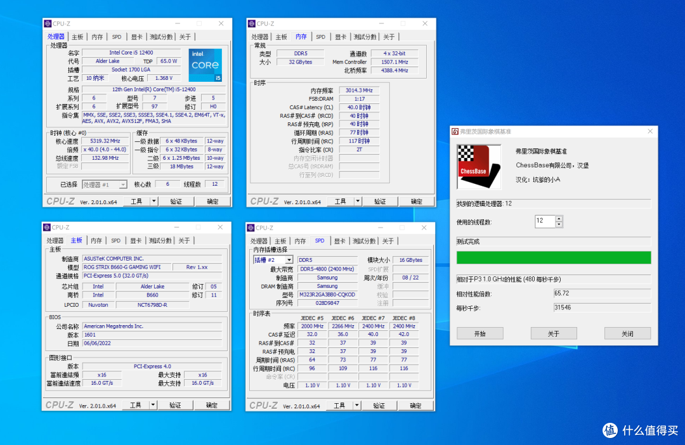Click the green benchmark progress bar
Viewport: 685px width, 445px height.
(x=554, y=257)
